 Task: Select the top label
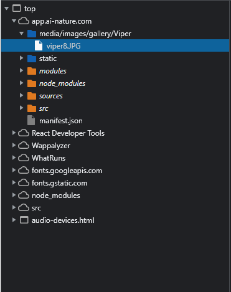tap(30, 9)
